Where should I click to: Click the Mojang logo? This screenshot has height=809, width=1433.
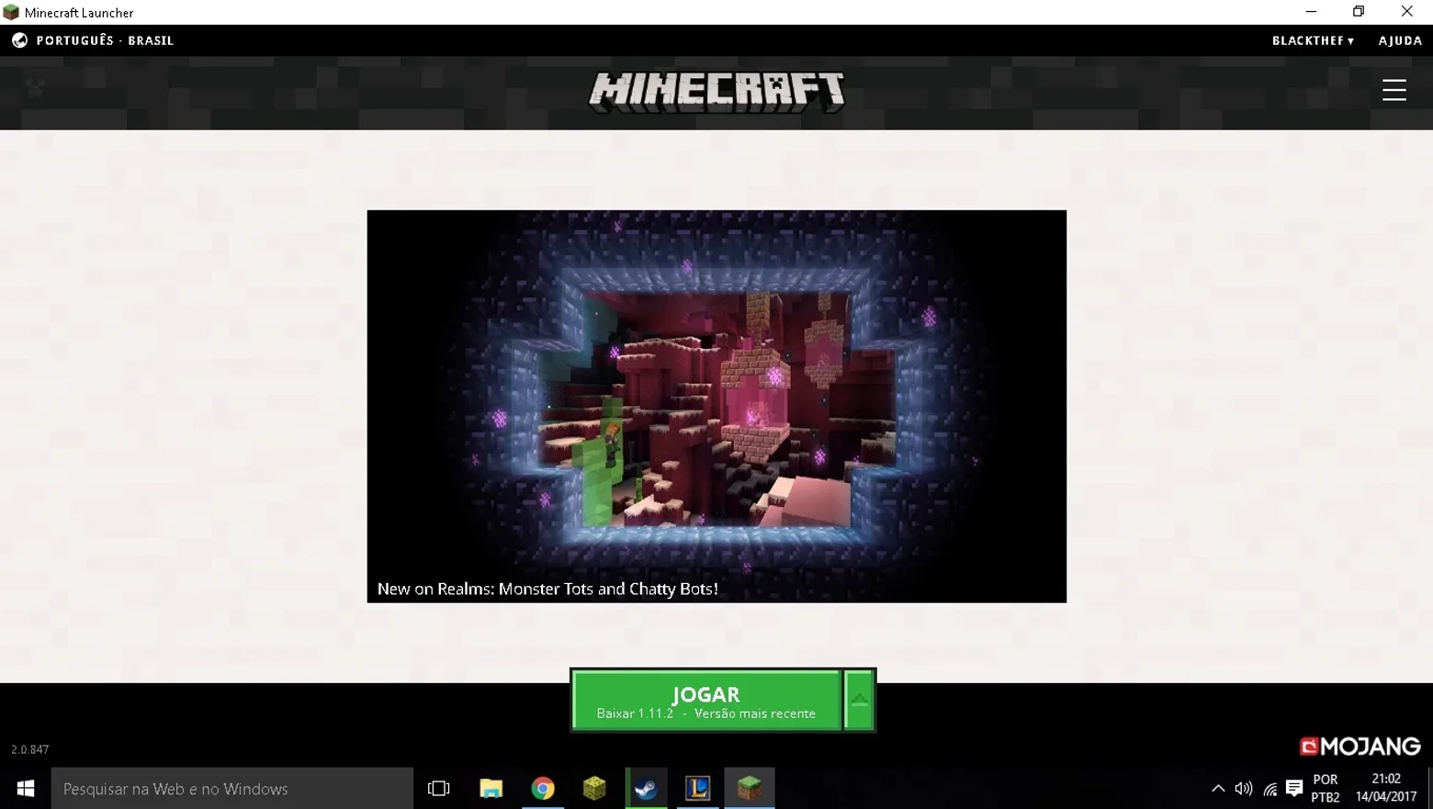pos(1360,747)
